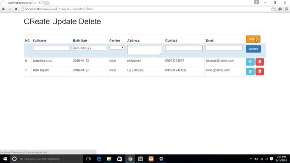Focus the Email input field
This screenshot has width=290, height=163.
point(224,48)
